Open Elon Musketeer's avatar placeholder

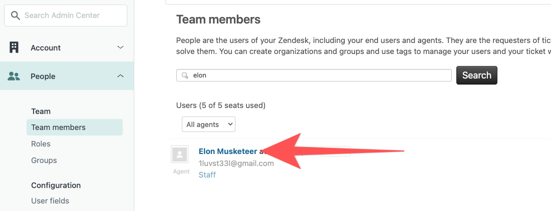(179, 154)
